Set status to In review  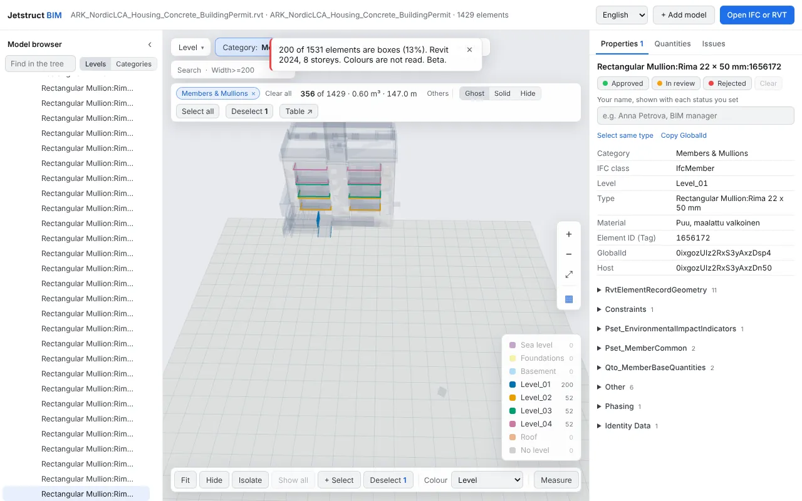[x=675, y=83]
